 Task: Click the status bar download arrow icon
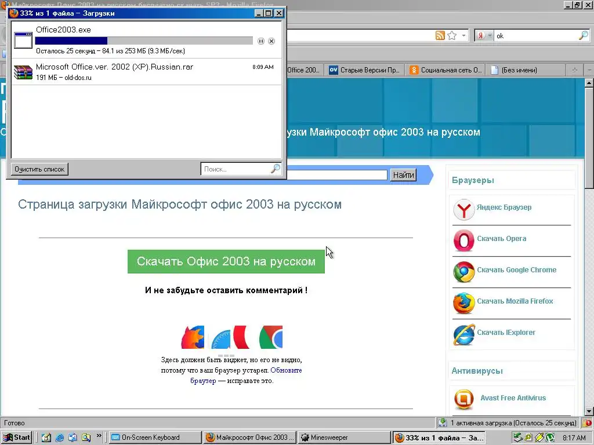coord(442,422)
